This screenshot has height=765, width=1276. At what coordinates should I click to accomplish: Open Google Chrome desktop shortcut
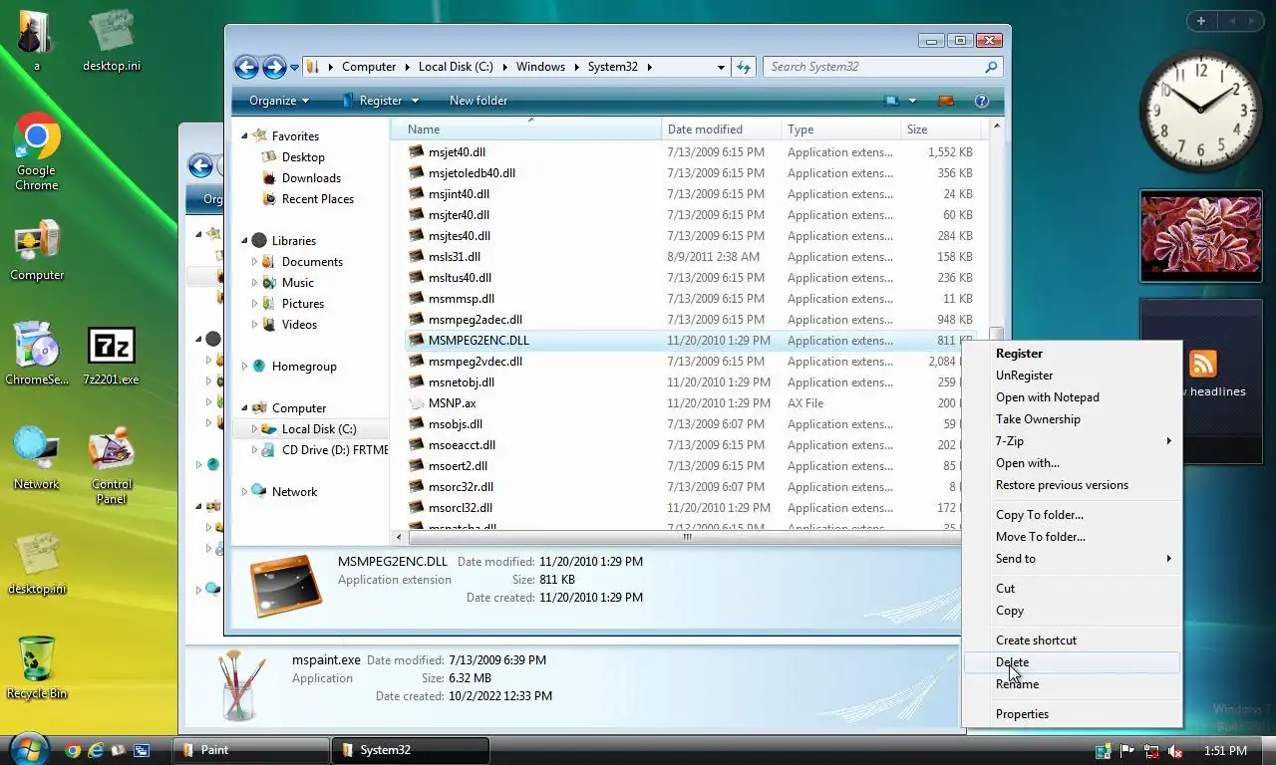37,151
